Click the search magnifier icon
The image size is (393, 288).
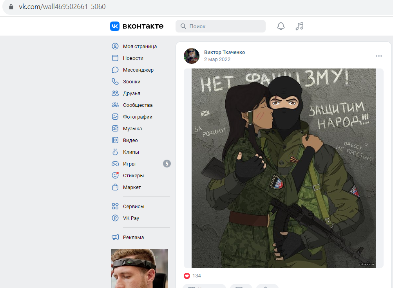click(183, 26)
